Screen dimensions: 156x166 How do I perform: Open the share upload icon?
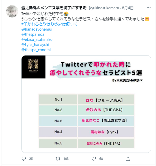pyautogui.click(x=128, y=158)
